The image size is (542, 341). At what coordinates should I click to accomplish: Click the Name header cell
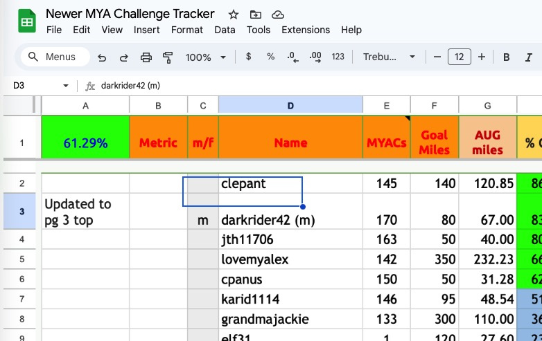(x=290, y=137)
